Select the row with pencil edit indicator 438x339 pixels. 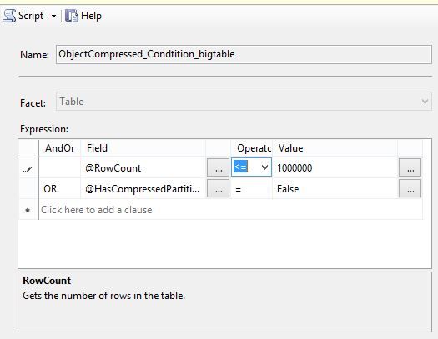pos(28,168)
